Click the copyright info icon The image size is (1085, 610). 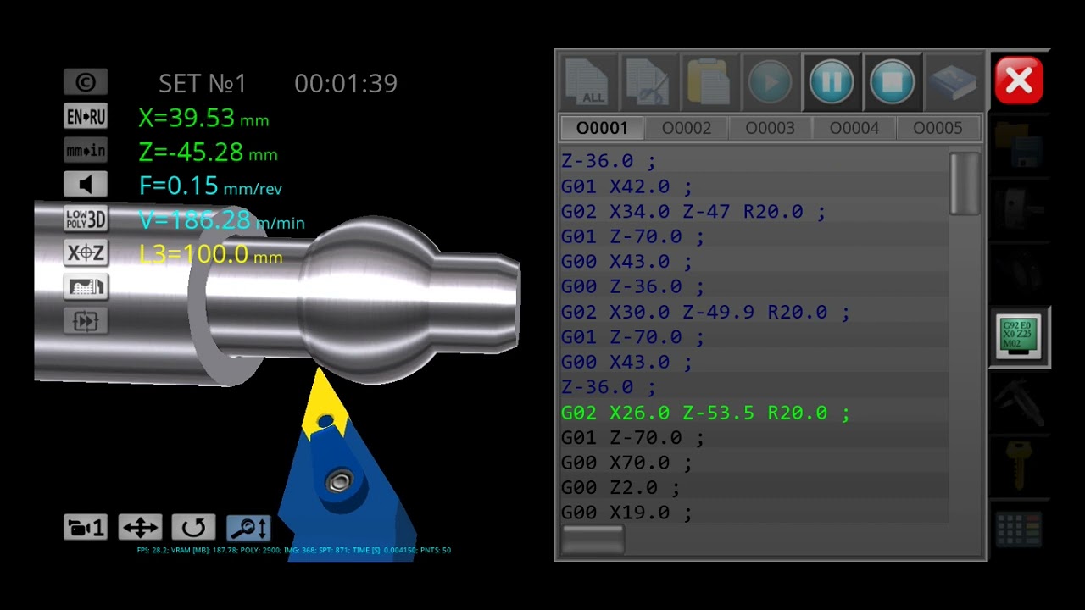[x=86, y=82]
